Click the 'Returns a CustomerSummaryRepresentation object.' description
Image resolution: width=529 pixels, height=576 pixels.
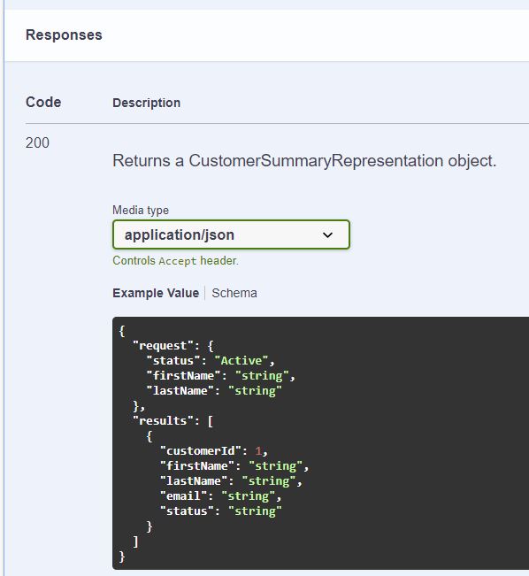click(x=304, y=161)
